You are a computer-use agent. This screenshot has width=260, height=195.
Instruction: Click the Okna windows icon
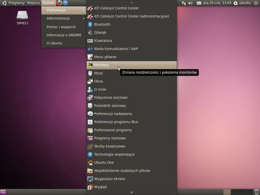(90, 81)
